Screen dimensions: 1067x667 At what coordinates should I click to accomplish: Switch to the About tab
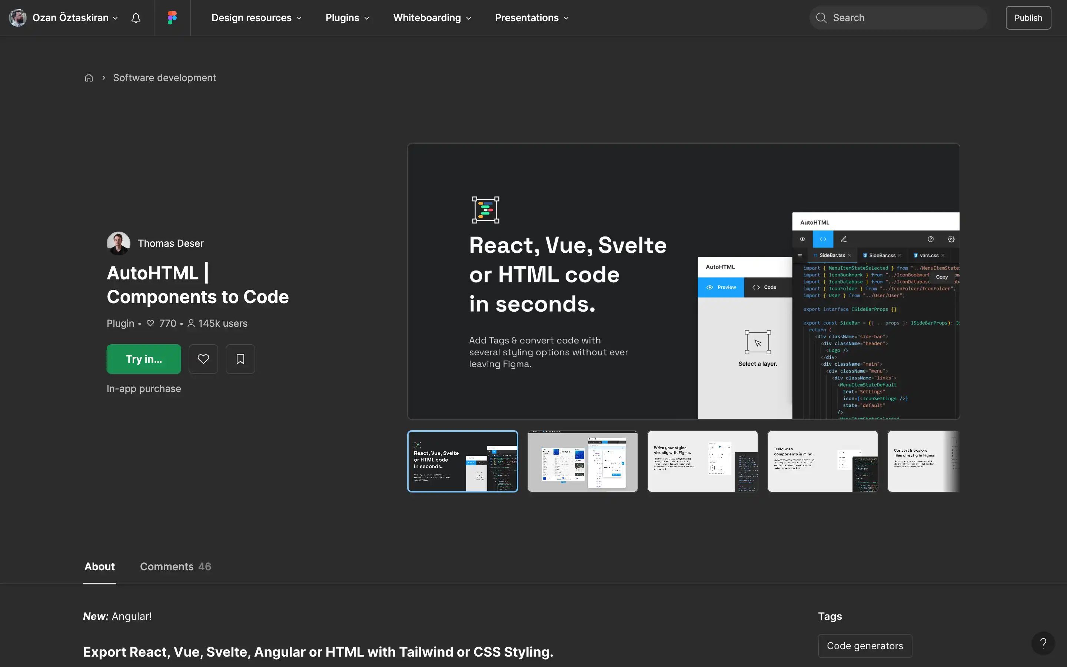100,567
